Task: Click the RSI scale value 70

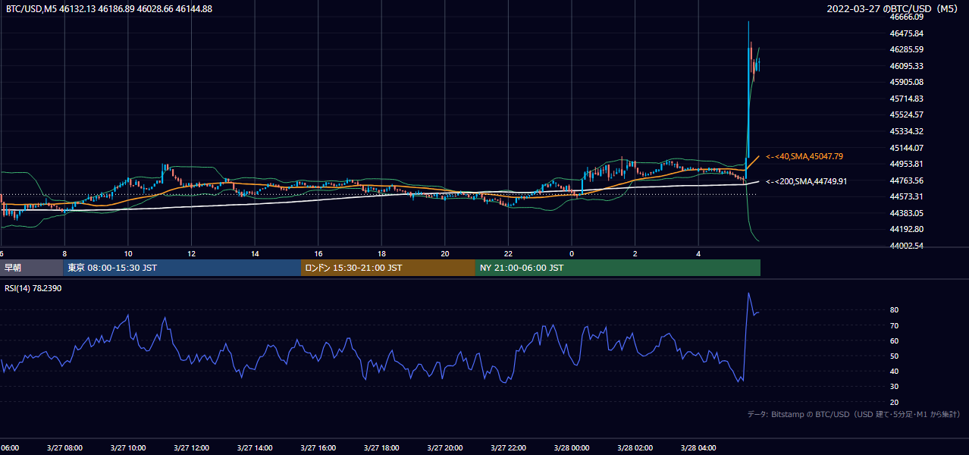Action: 895,325
